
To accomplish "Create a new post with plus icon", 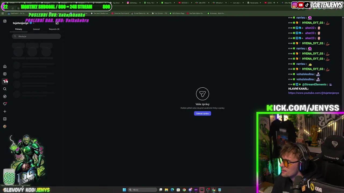I will 5,111.
